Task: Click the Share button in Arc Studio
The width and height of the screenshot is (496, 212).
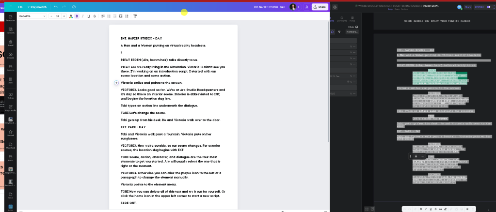Action: point(468,7)
